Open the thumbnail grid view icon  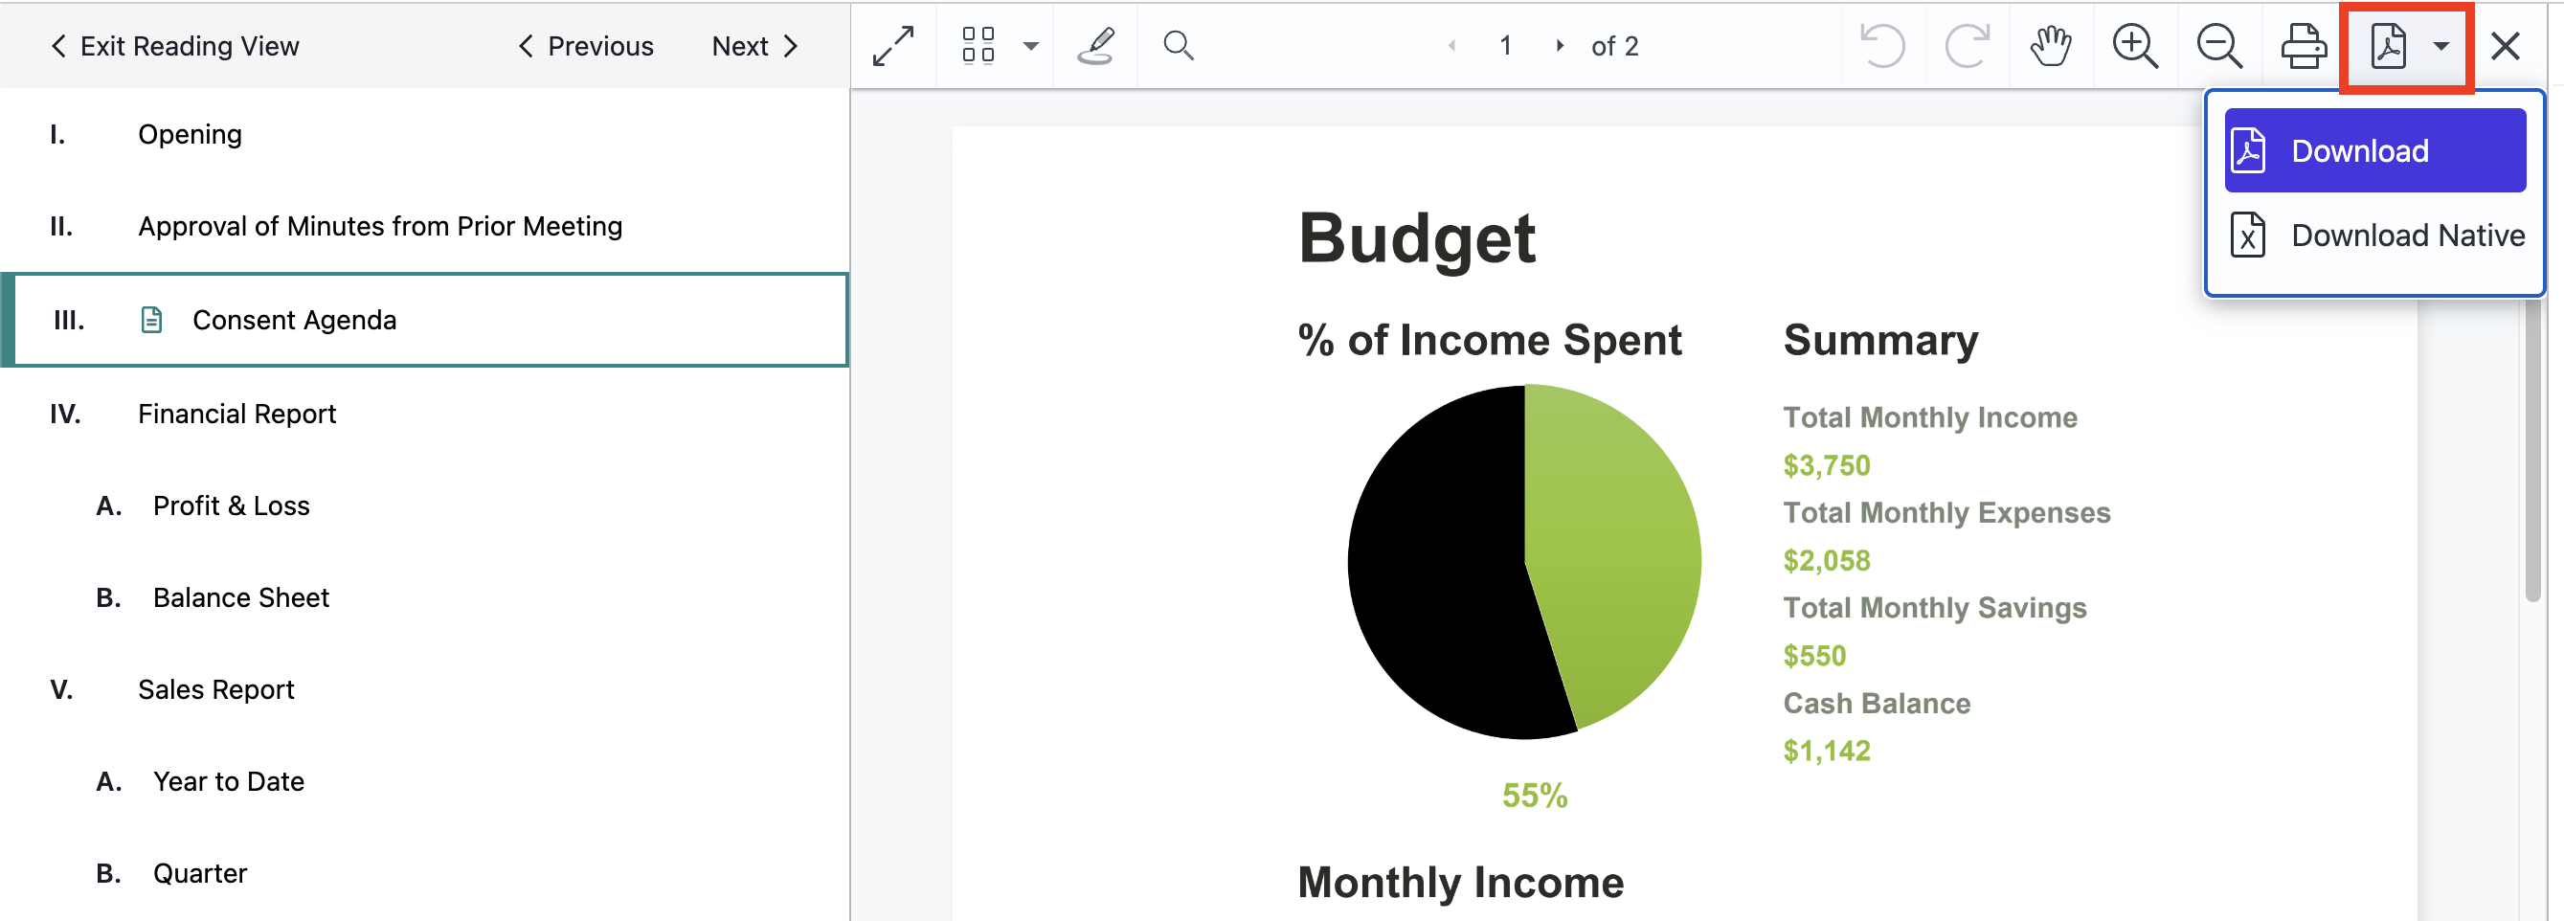click(978, 46)
